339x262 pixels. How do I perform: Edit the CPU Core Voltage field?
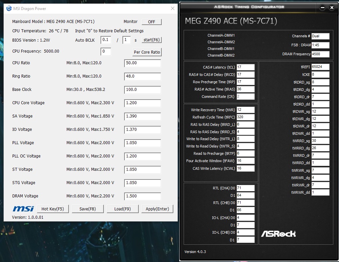[x=143, y=103]
